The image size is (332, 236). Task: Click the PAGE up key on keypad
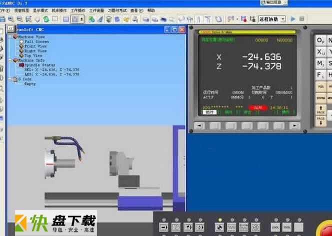(x=321, y=110)
